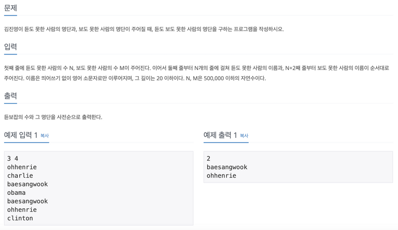
Task: Click empty area inside sample output box
Action: pyautogui.click(x=317, y=167)
